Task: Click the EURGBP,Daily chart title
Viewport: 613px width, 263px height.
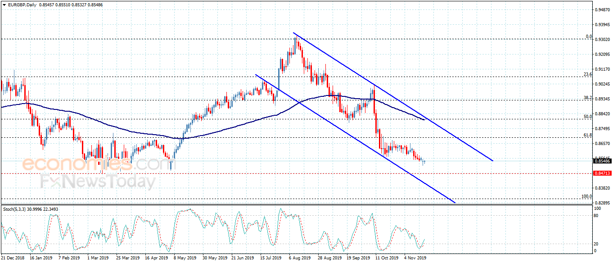Action: tap(22, 5)
